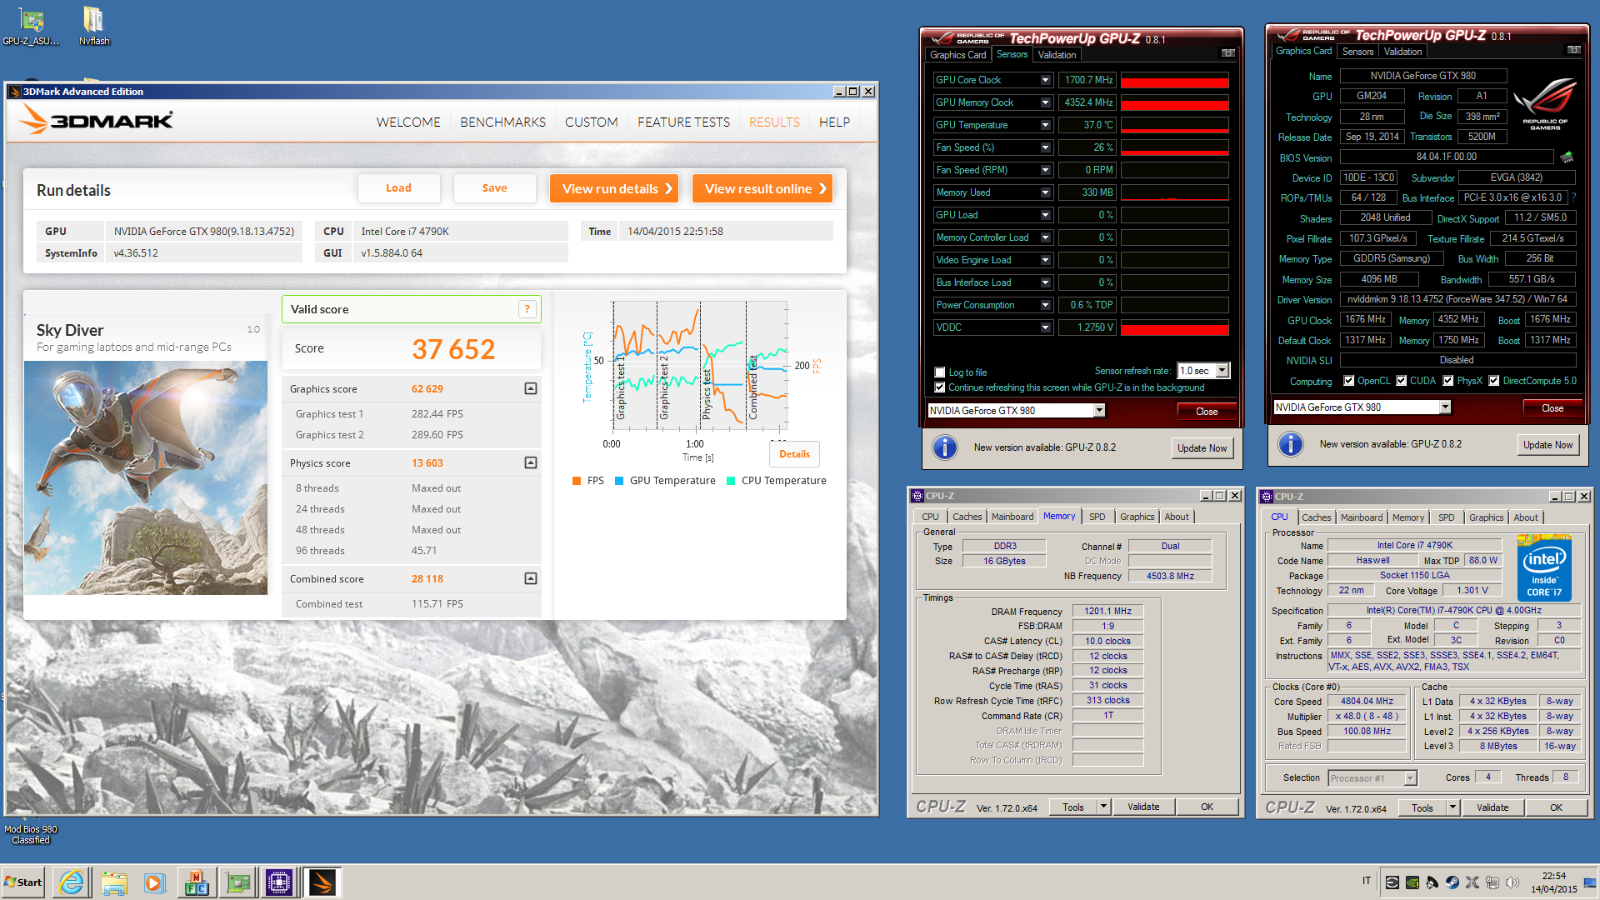Click NVIDIA tray icon in system tray

click(1412, 882)
